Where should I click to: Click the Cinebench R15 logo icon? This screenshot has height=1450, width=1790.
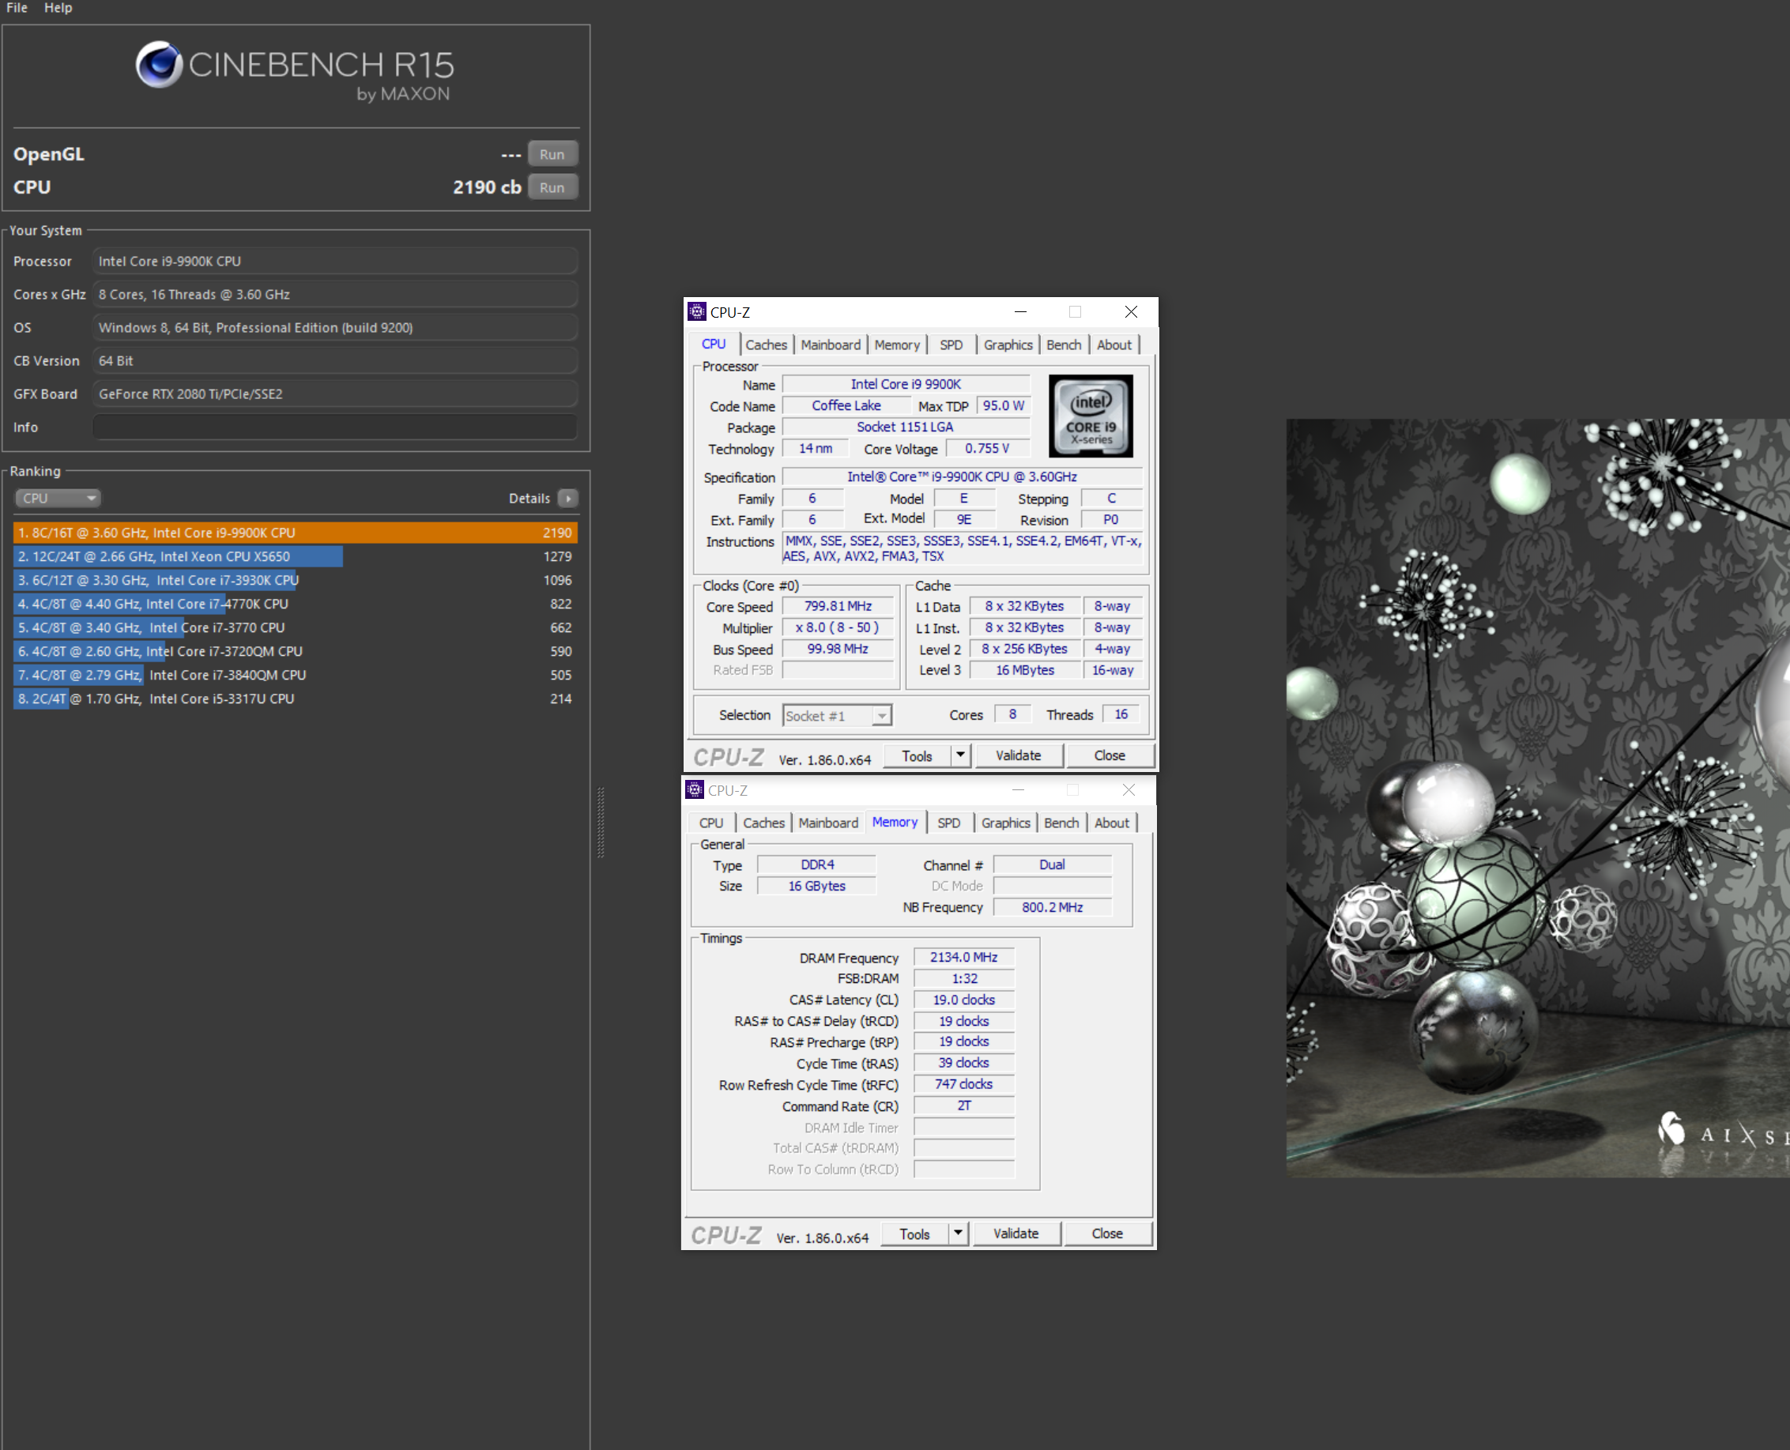coord(159,64)
